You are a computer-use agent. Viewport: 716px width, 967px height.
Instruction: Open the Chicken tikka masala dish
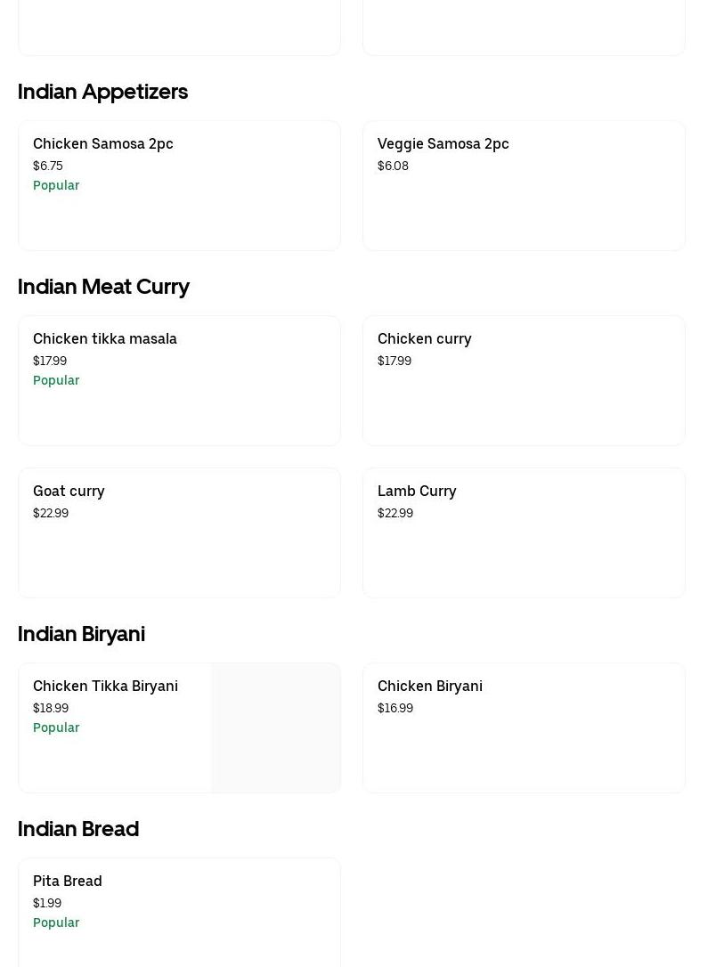[105, 338]
